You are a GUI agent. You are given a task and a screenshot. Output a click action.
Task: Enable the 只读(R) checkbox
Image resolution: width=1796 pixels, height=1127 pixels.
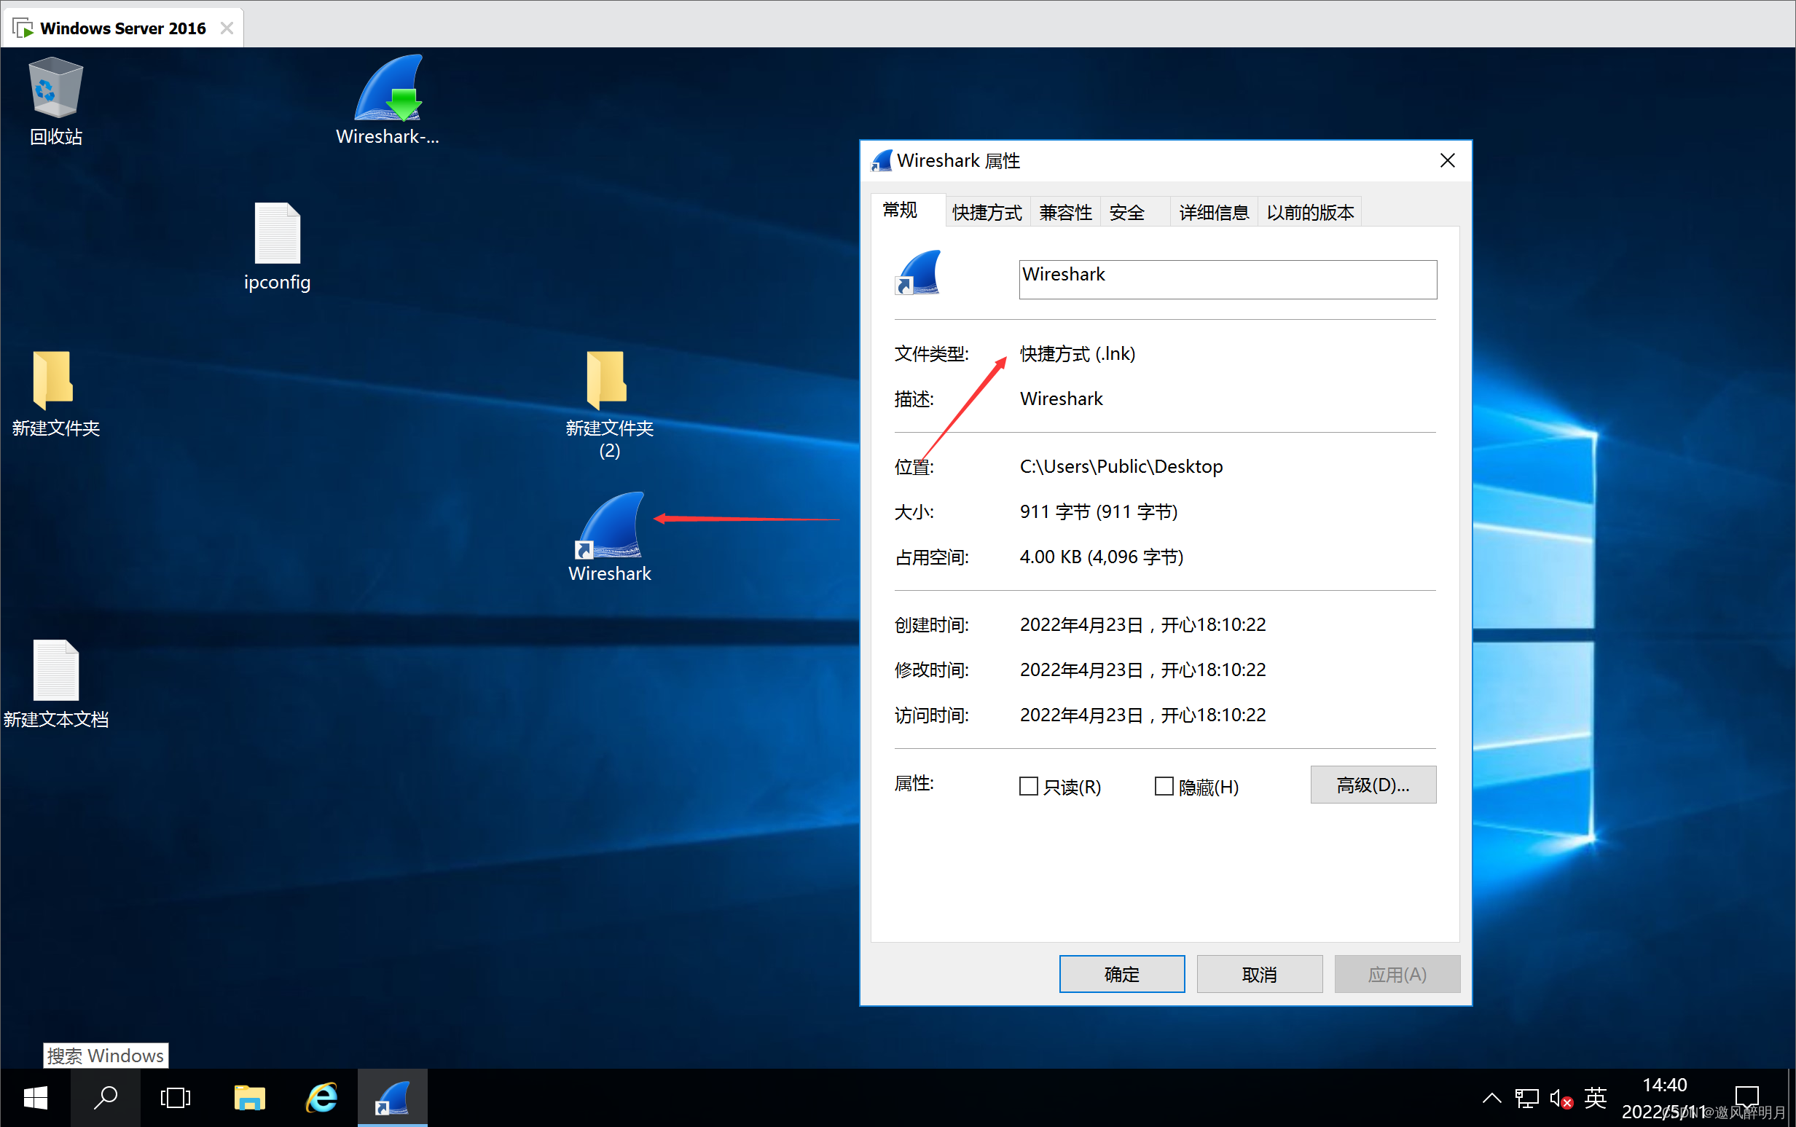tap(1028, 786)
